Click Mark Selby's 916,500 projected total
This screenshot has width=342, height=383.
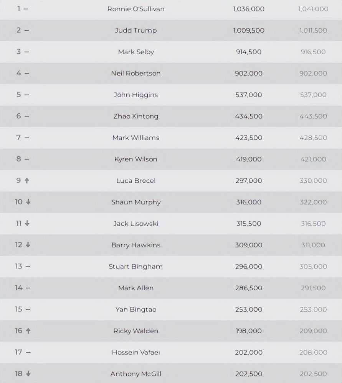click(313, 52)
